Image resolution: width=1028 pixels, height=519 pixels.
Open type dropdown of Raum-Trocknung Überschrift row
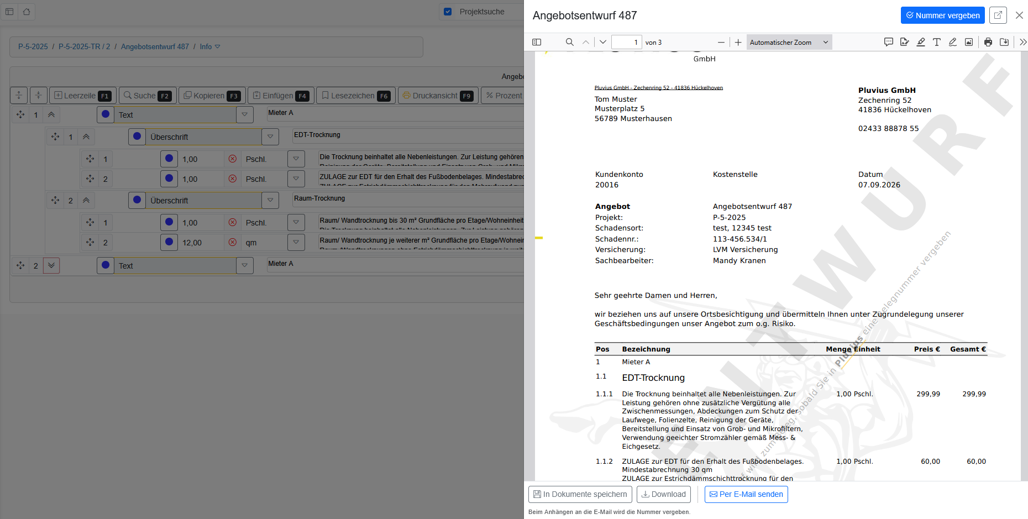(x=270, y=200)
